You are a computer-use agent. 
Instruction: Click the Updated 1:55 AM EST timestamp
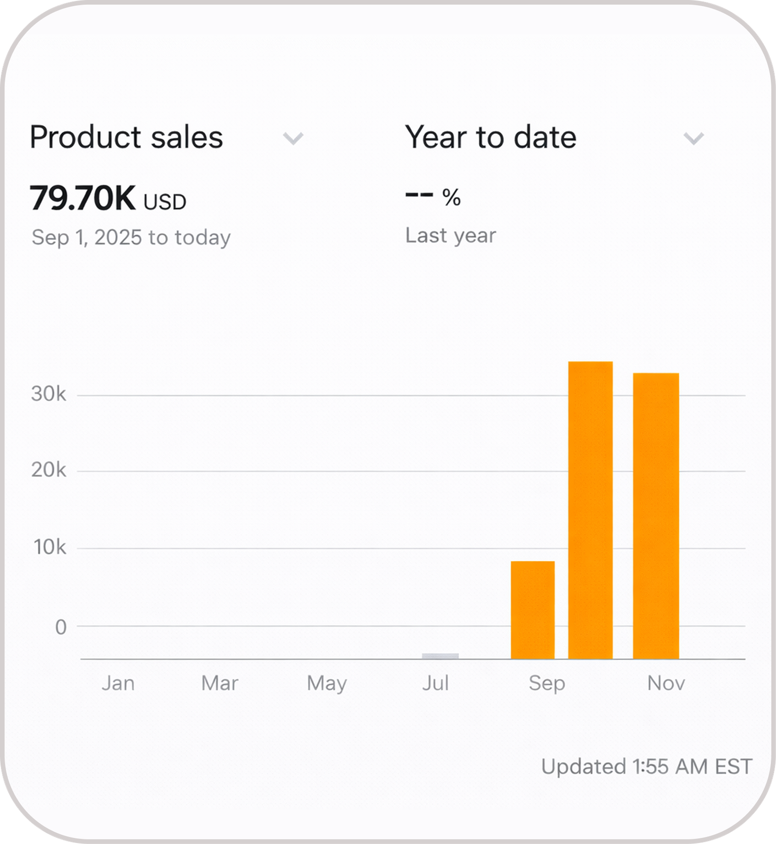coord(647,767)
